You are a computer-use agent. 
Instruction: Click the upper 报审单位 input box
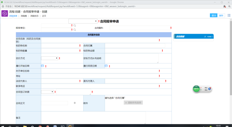56,26
